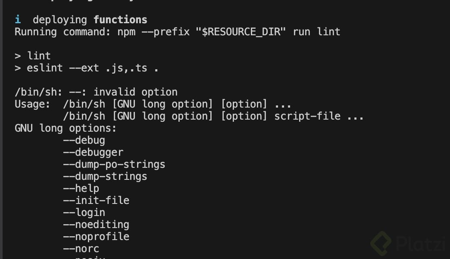450x259 pixels.
Task: Click the "eslint --ext .js,.ts ." command
Action: click(x=92, y=68)
